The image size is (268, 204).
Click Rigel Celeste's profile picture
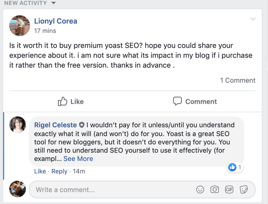[17, 125]
